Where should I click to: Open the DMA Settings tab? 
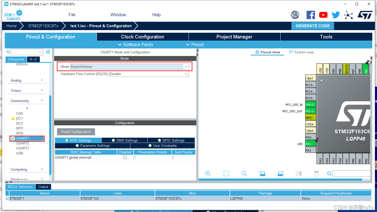tap(124, 140)
